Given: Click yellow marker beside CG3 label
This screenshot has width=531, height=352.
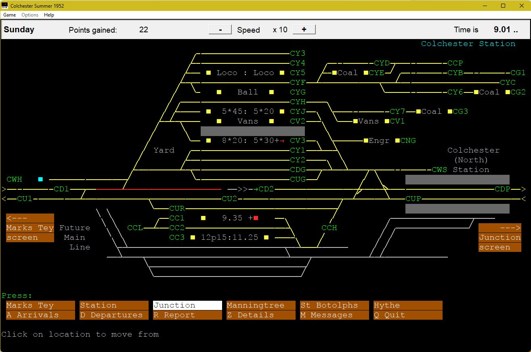Looking at the screenshot, I should pyautogui.click(x=450, y=111).
